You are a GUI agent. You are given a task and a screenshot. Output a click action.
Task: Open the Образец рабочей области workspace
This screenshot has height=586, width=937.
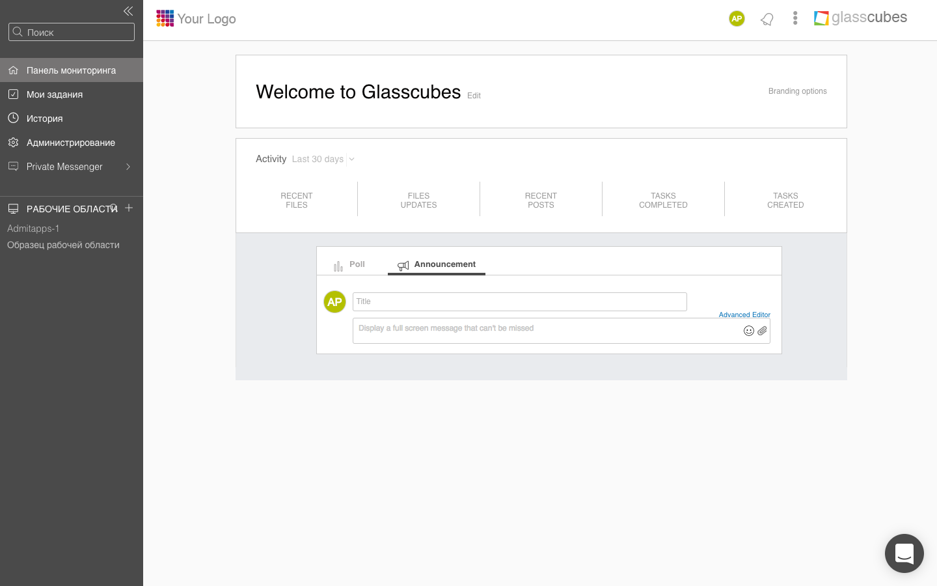[x=63, y=245]
